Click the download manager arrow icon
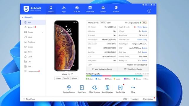 coord(149,11)
